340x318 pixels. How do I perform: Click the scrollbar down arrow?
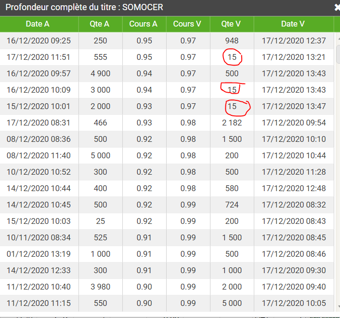339,306
